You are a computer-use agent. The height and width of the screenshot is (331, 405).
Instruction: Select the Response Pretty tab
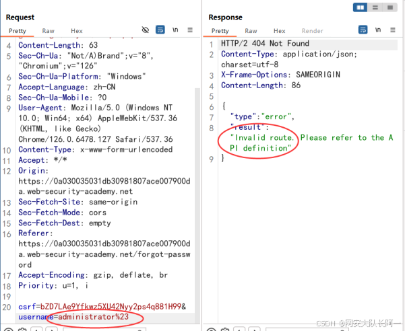pos(220,31)
